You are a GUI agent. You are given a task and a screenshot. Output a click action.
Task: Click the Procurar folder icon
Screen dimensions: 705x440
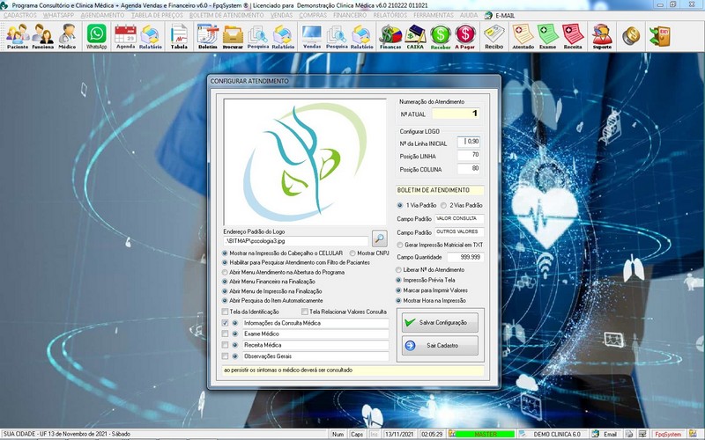tap(233, 36)
